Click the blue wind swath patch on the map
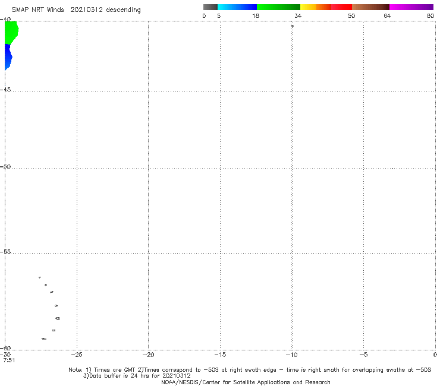The image size is (440, 386). pyautogui.click(x=8, y=58)
